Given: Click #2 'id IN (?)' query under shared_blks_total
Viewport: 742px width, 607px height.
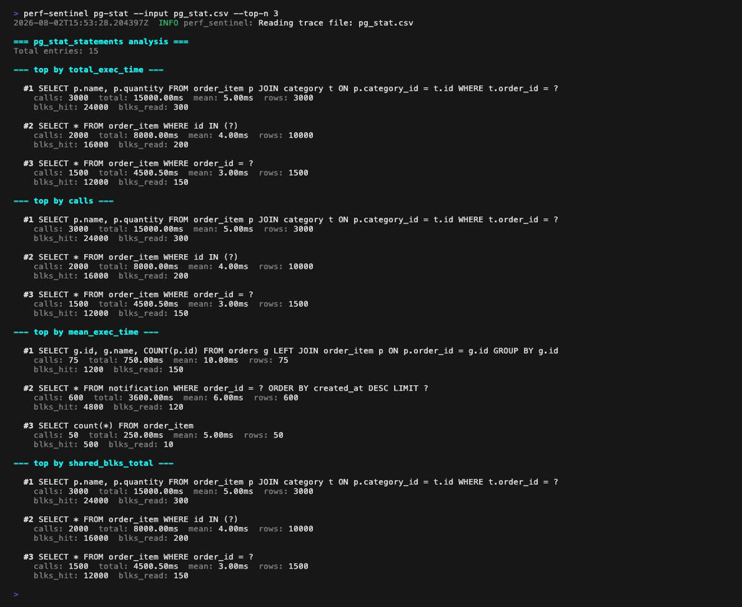Looking at the screenshot, I should point(130,519).
